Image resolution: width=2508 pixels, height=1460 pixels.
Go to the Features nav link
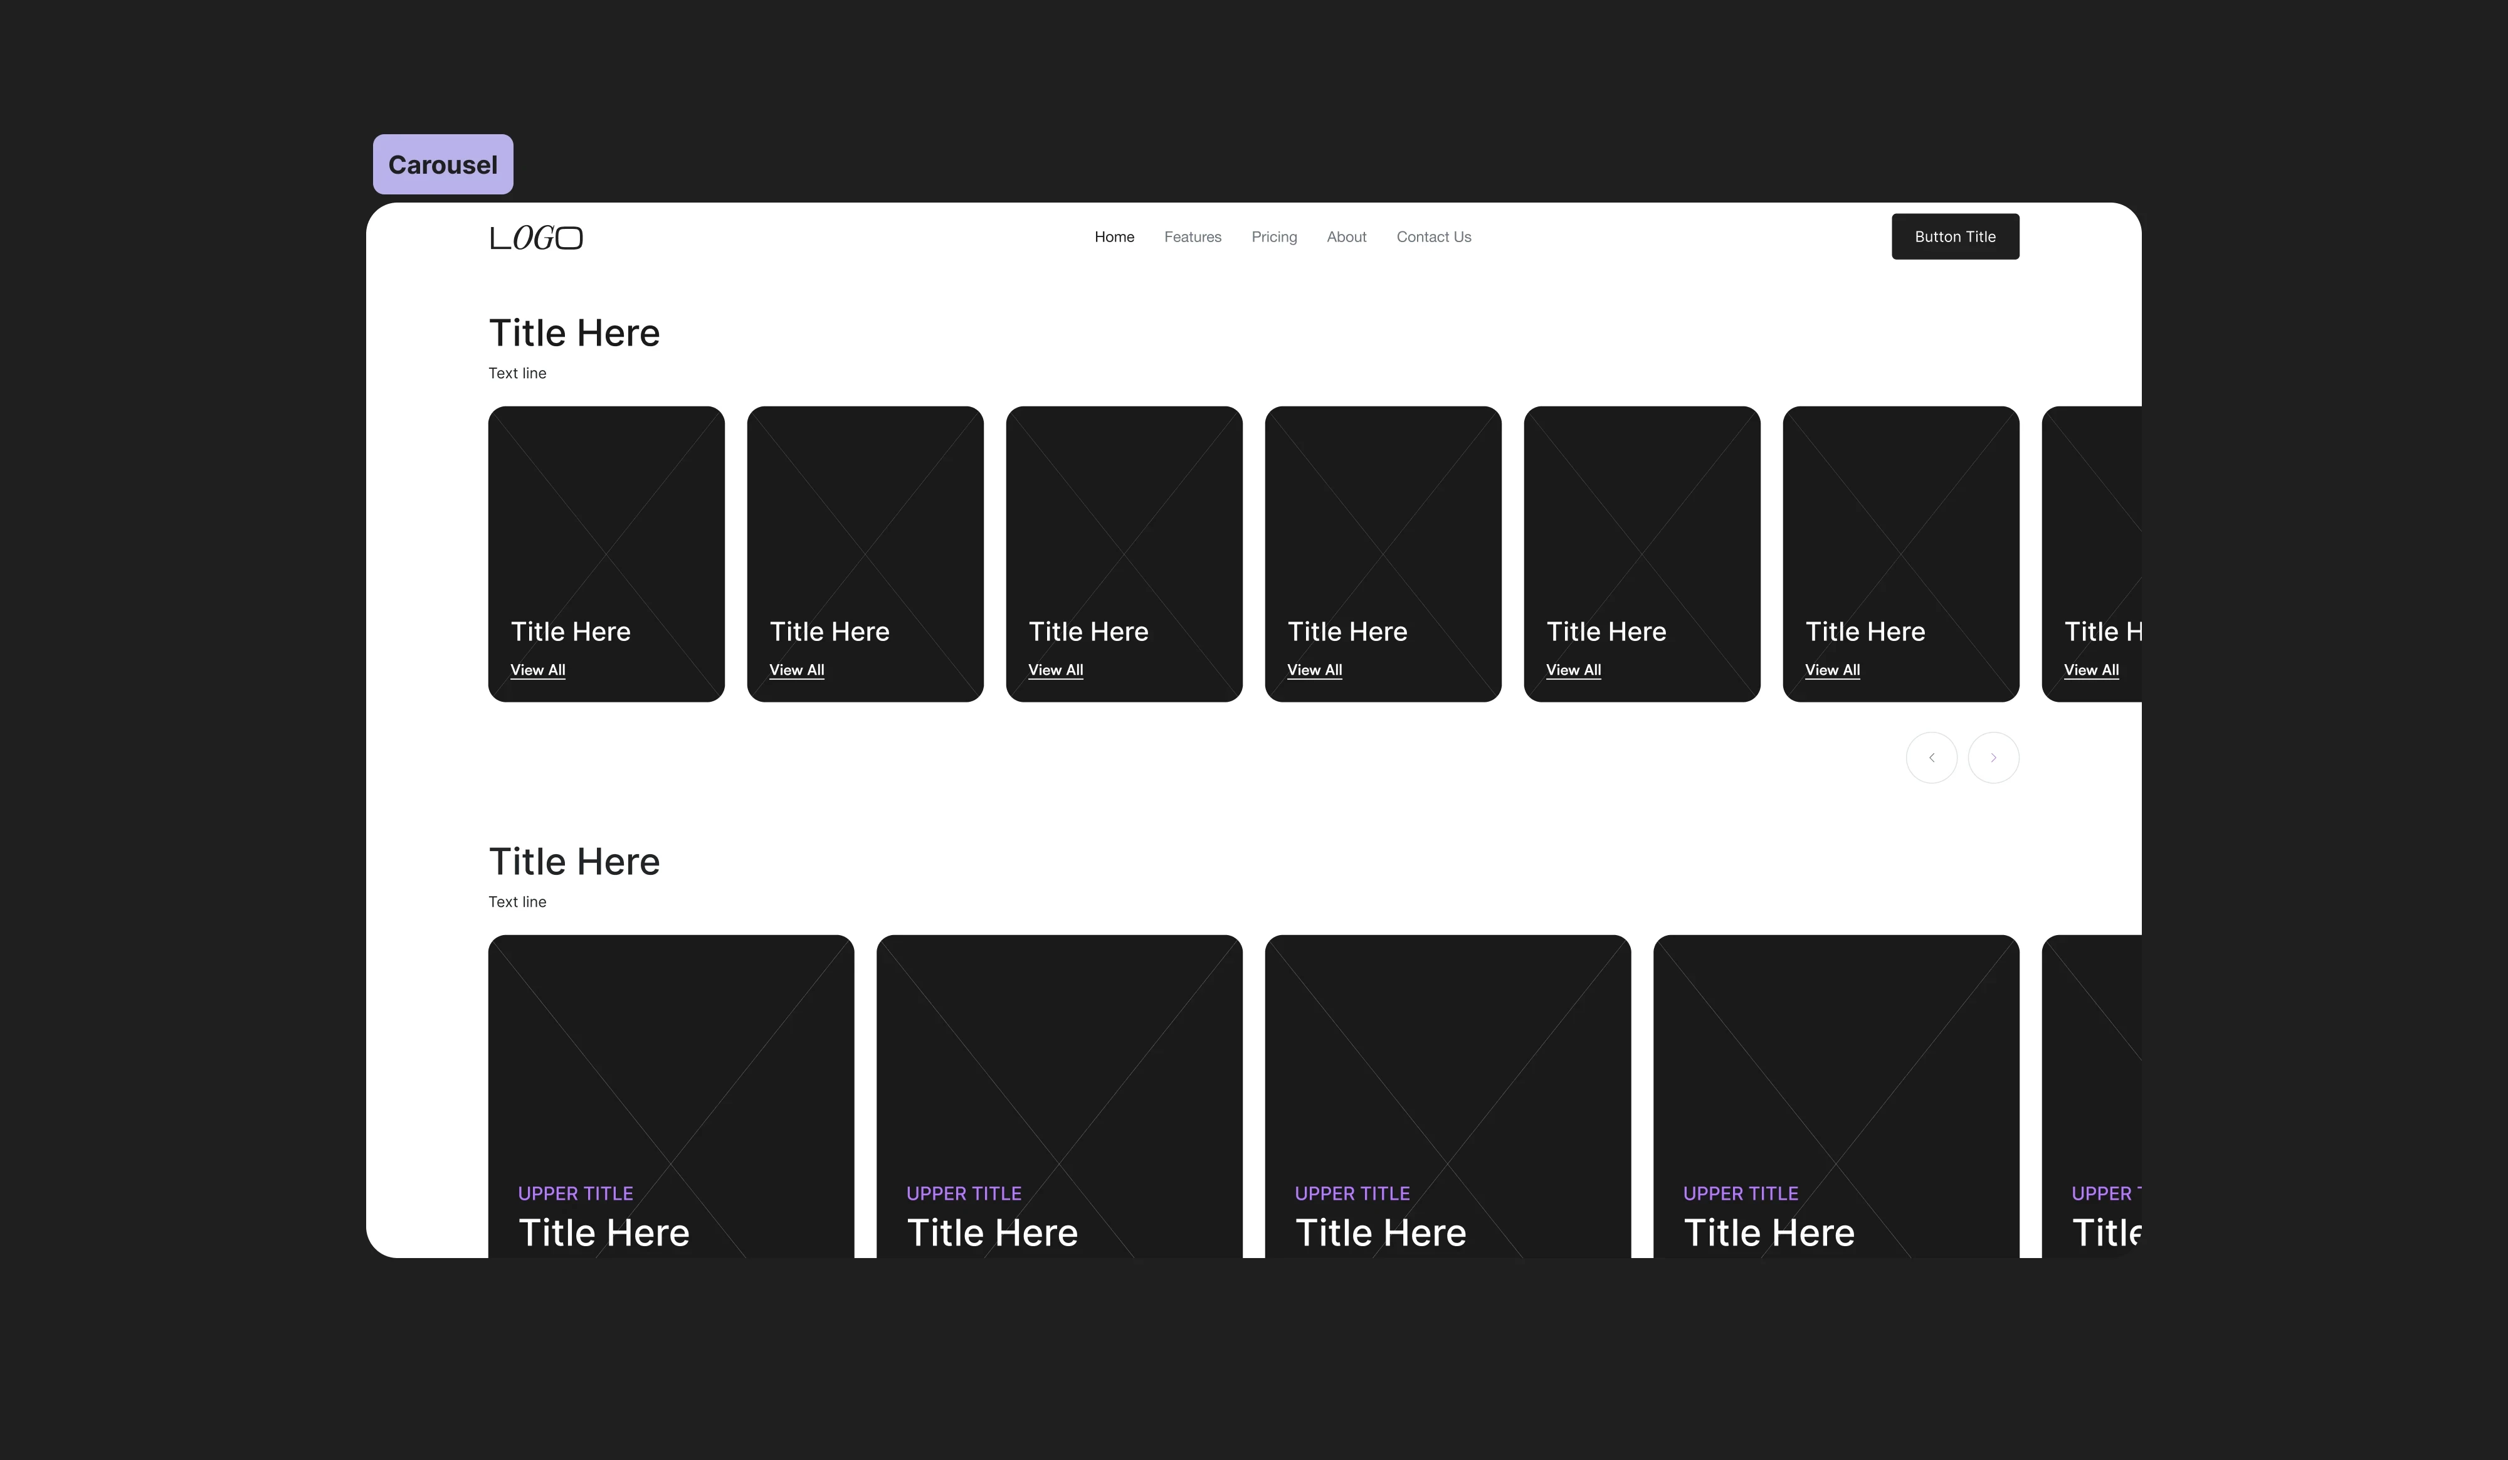[x=1193, y=237]
